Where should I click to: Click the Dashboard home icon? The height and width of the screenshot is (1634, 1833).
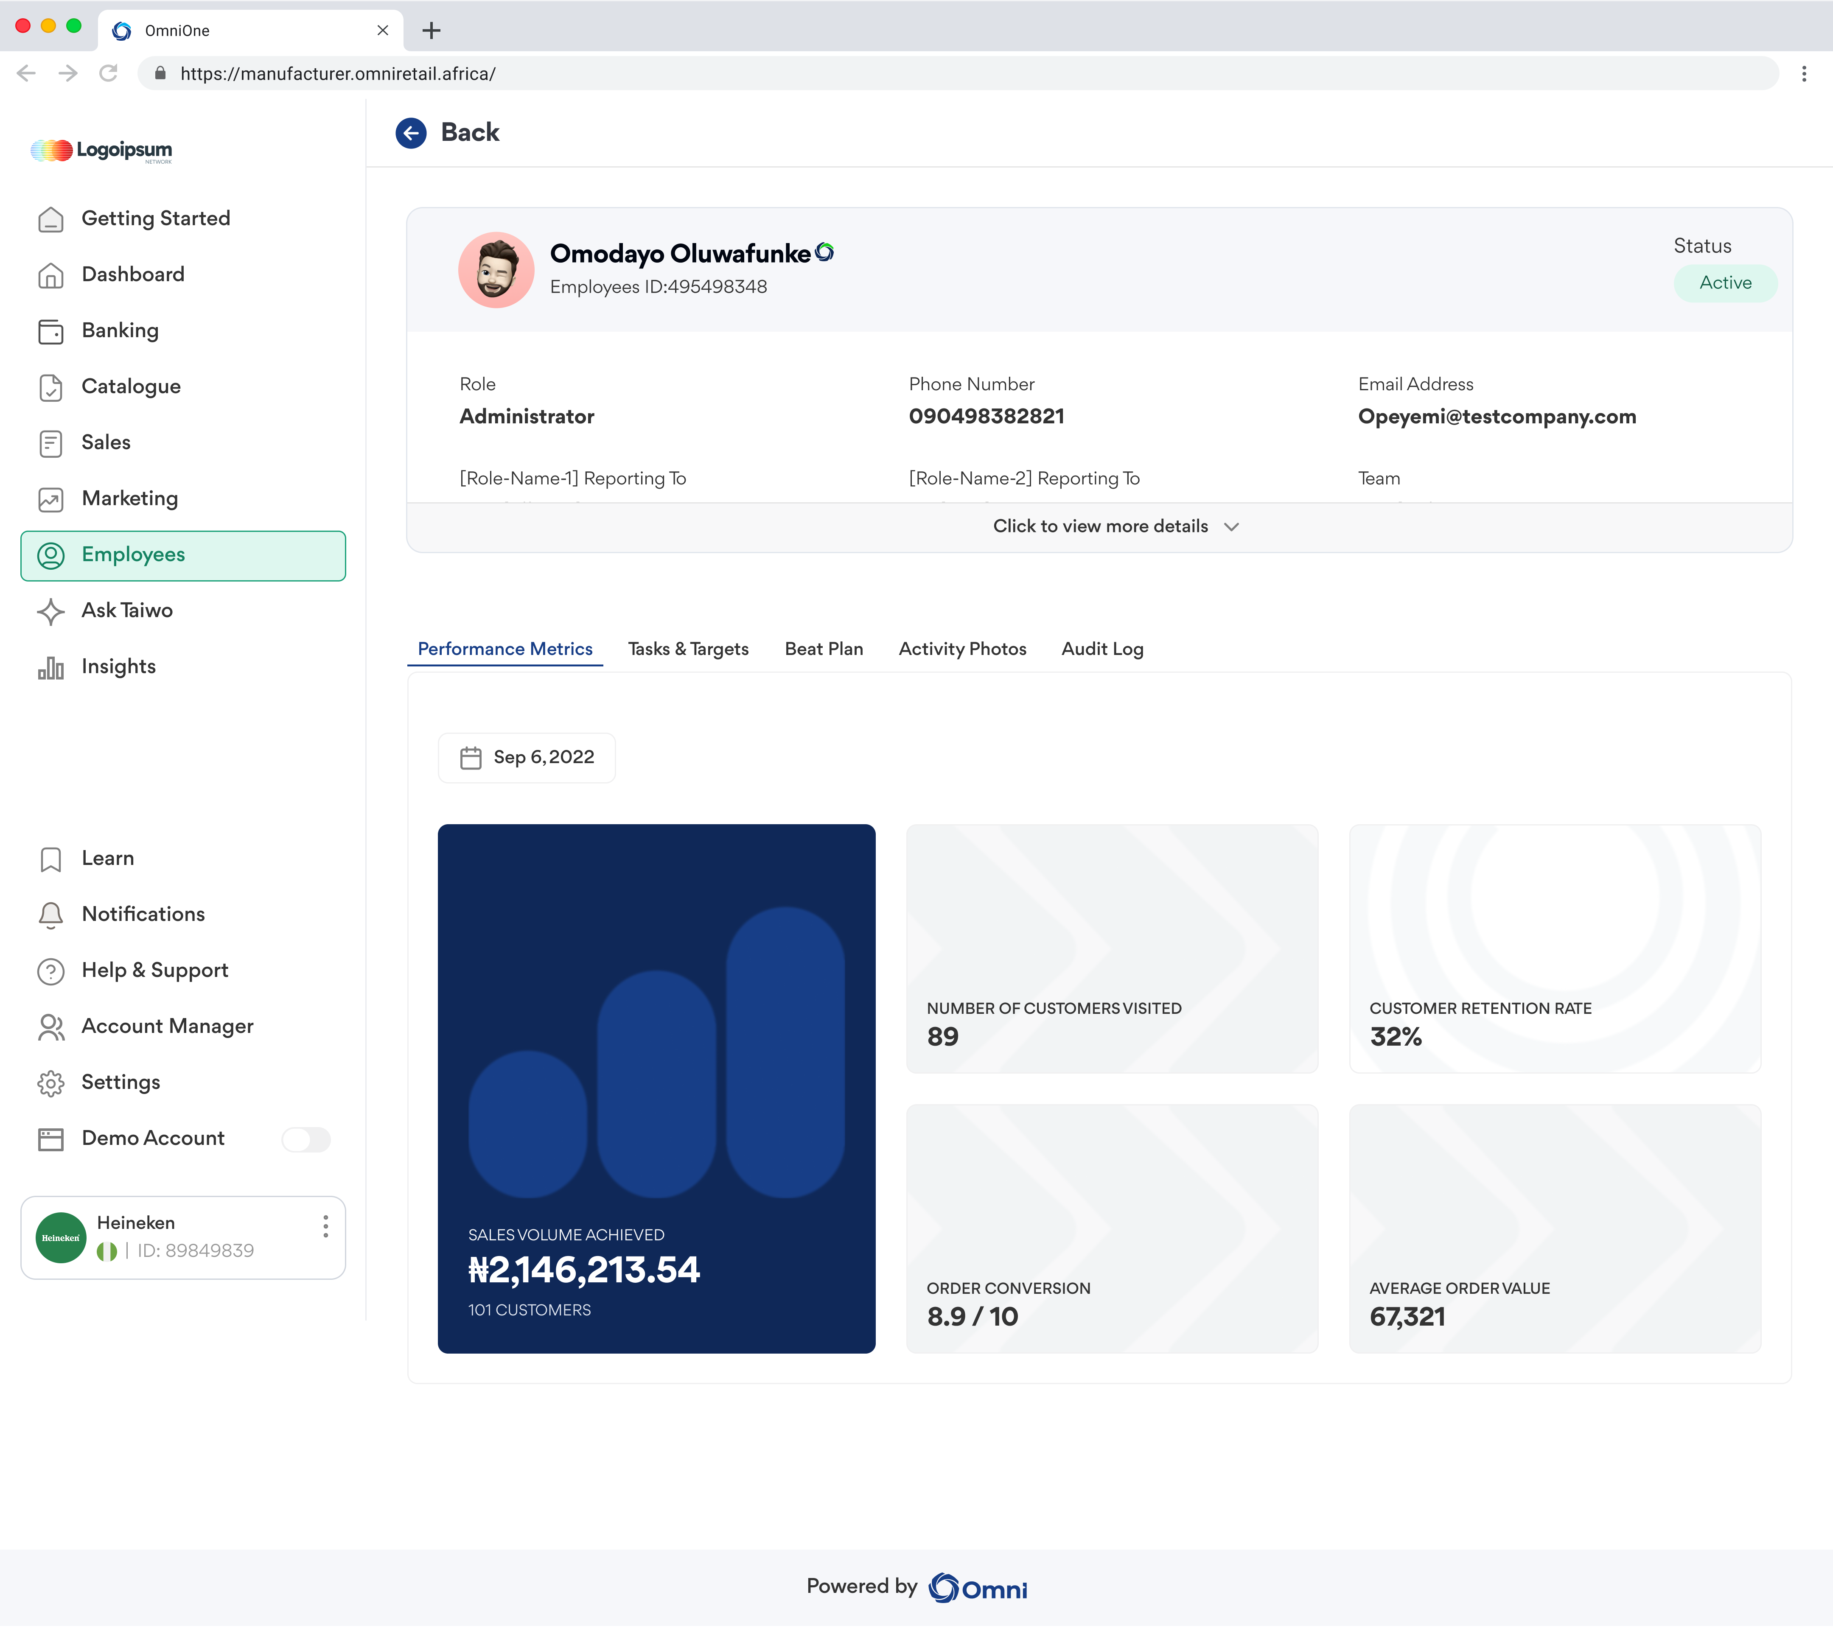(51, 276)
